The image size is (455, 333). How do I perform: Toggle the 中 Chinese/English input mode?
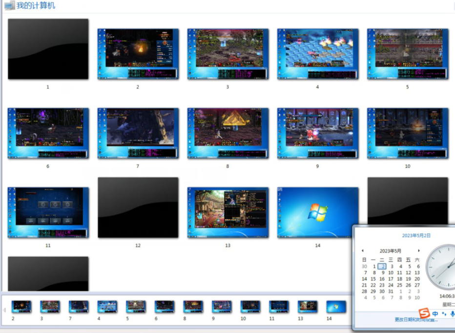tap(435, 314)
